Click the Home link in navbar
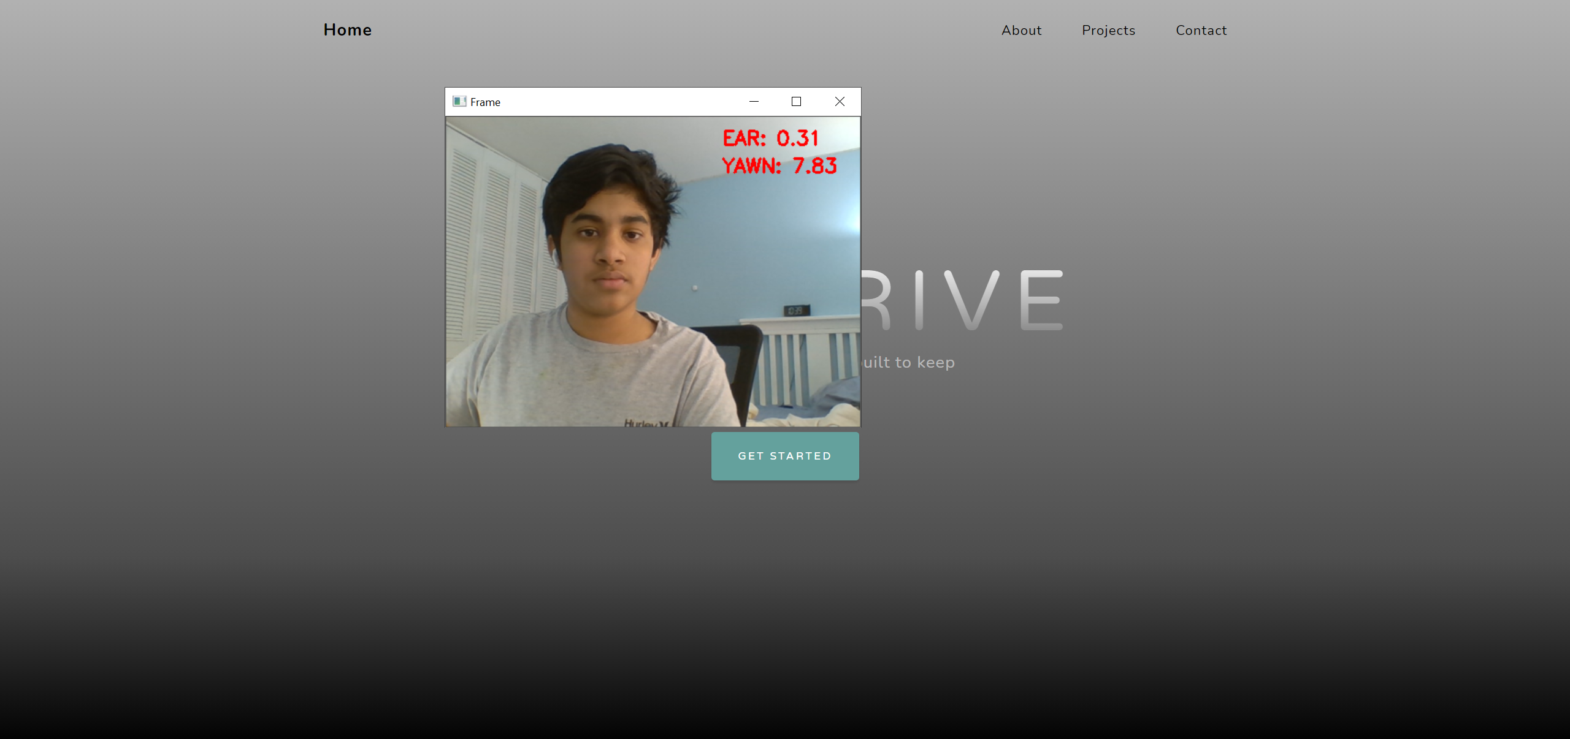 (x=347, y=30)
